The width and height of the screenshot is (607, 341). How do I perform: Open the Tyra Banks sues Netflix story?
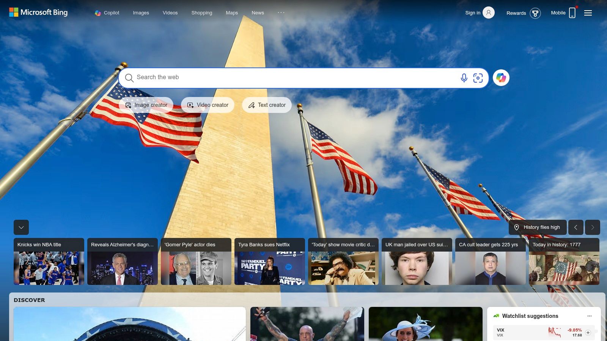(x=270, y=261)
